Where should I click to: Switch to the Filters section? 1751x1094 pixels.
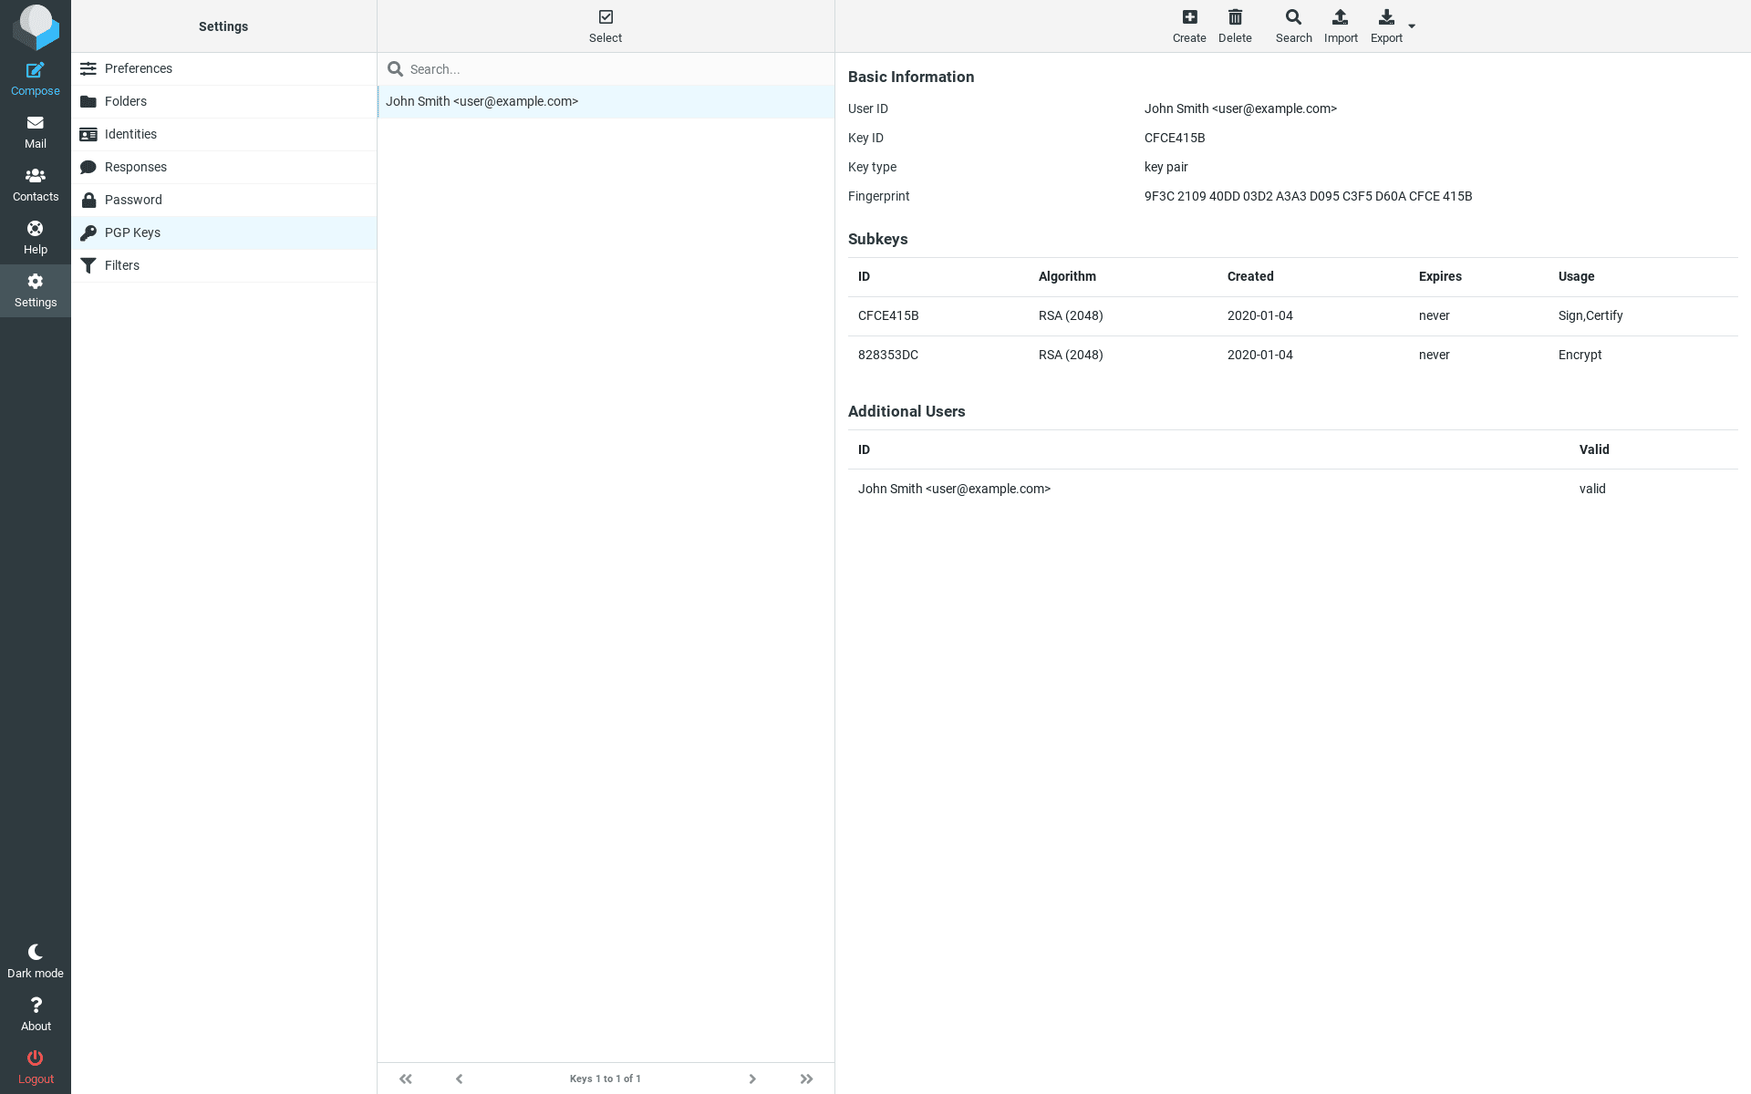(121, 265)
